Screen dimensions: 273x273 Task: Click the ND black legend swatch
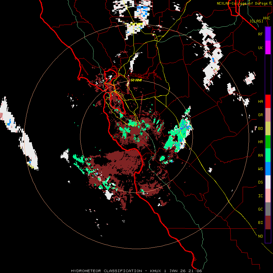268,236
